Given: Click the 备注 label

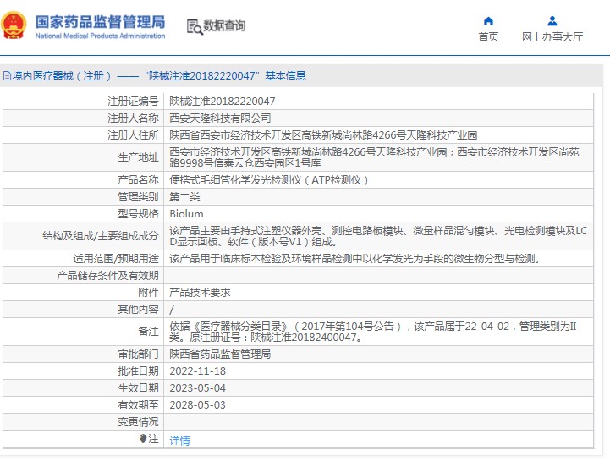Looking at the screenshot, I should [148, 332].
